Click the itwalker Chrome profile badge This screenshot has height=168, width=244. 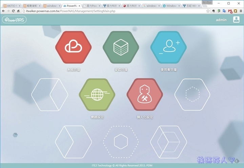click(x=207, y=2)
